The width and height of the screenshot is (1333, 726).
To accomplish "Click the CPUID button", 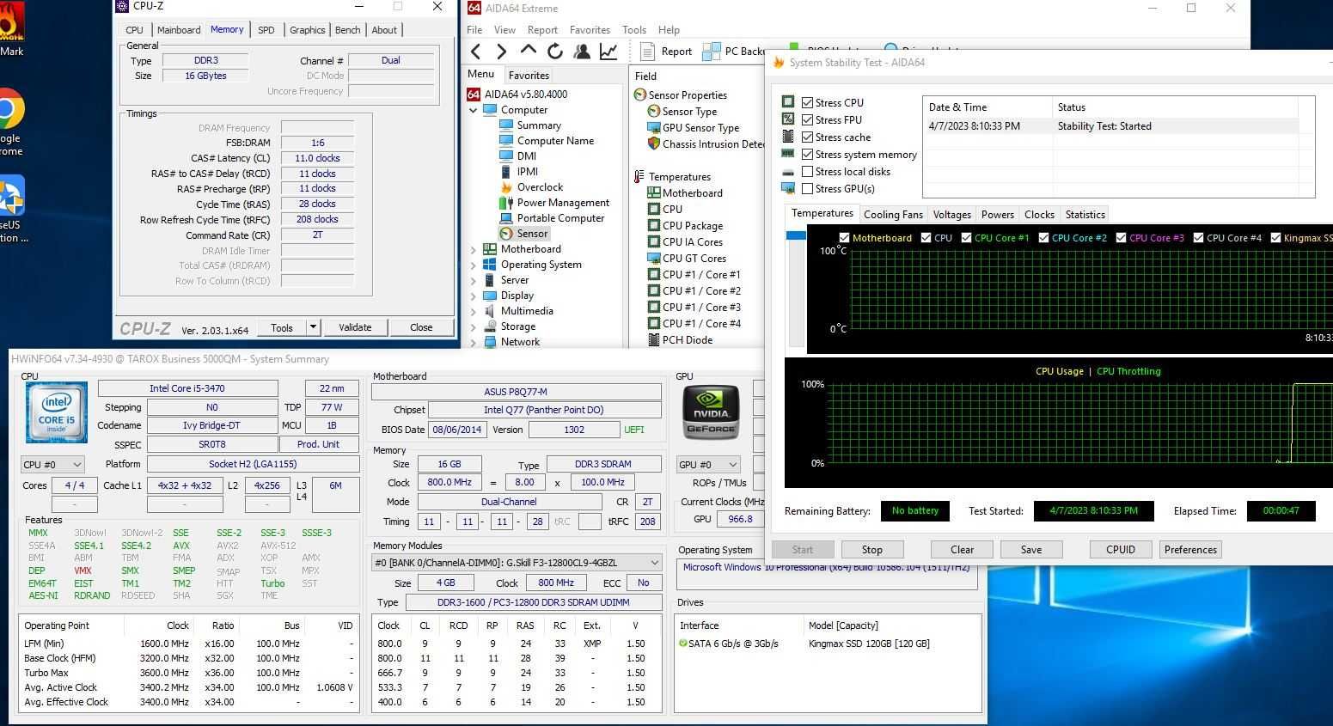I will (x=1121, y=550).
